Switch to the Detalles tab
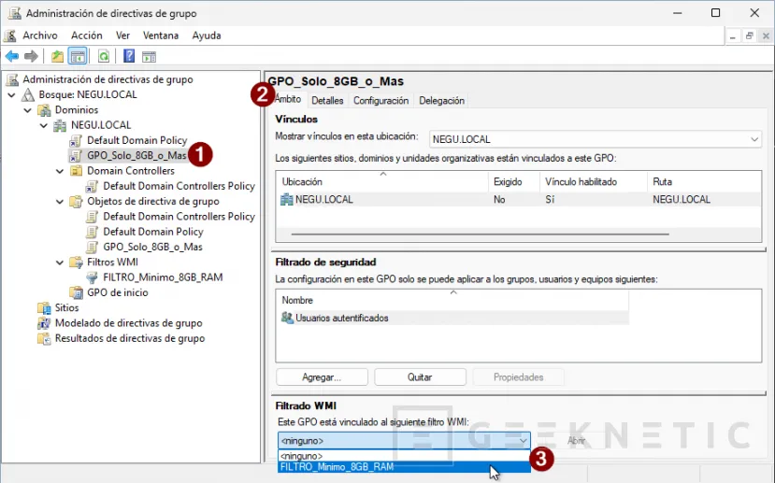Viewport: 775px width, 483px height. [327, 100]
